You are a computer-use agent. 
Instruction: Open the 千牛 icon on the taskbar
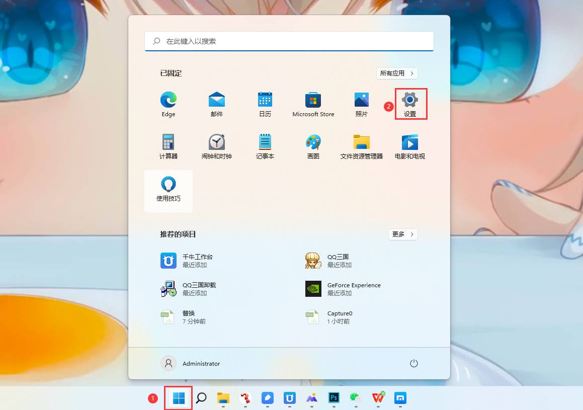(x=289, y=398)
